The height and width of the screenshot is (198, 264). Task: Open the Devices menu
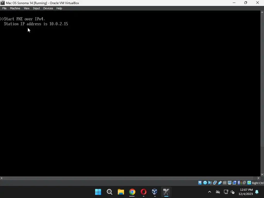click(48, 8)
